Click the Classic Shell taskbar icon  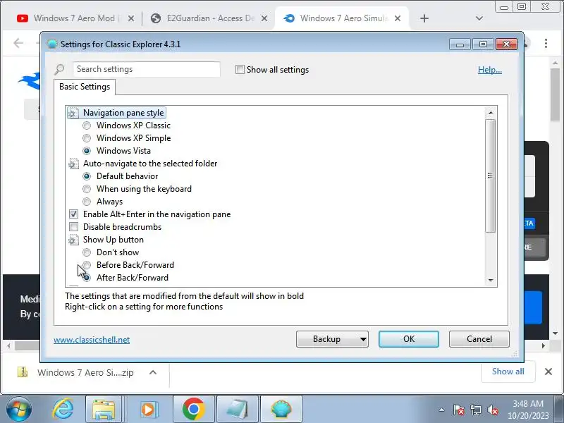tap(281, 409)
